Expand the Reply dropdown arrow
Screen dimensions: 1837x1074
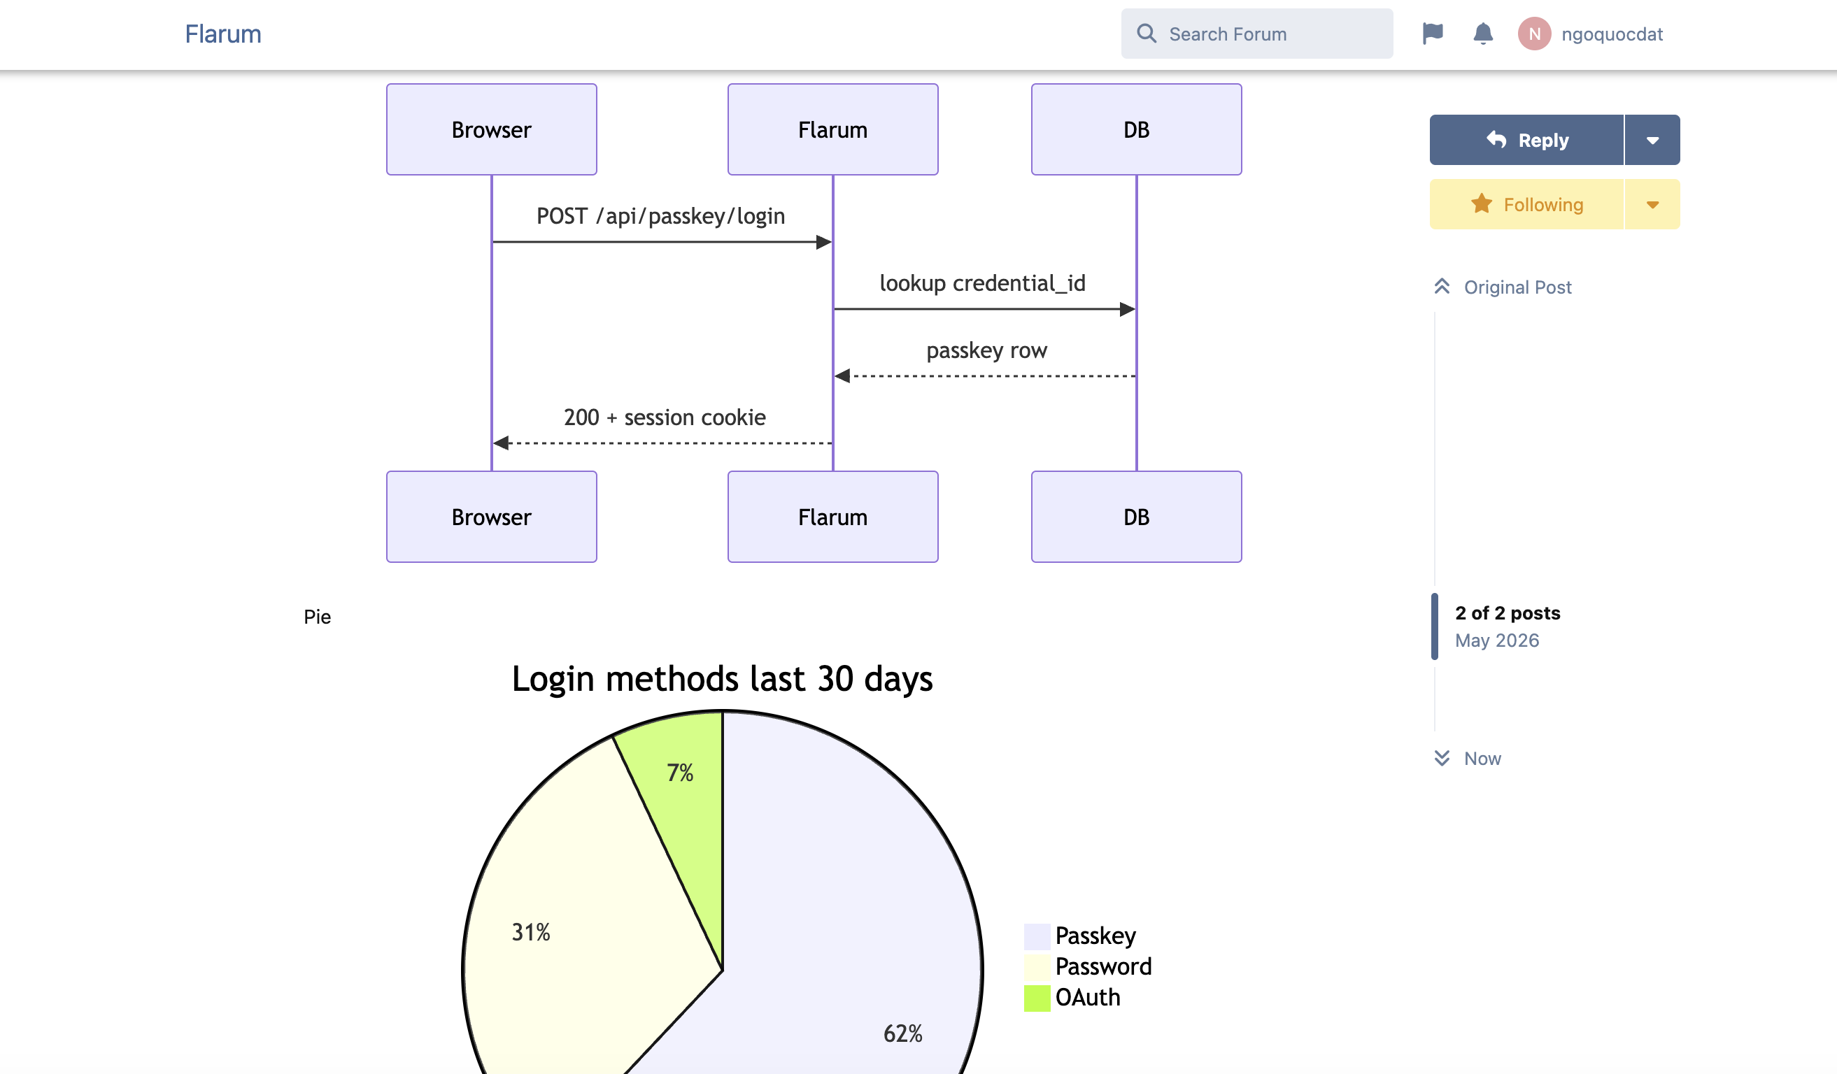1652,140
